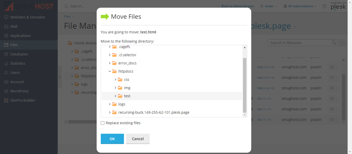
Task: Click the WordPress icon in sidebar
Action: (6, 91)
